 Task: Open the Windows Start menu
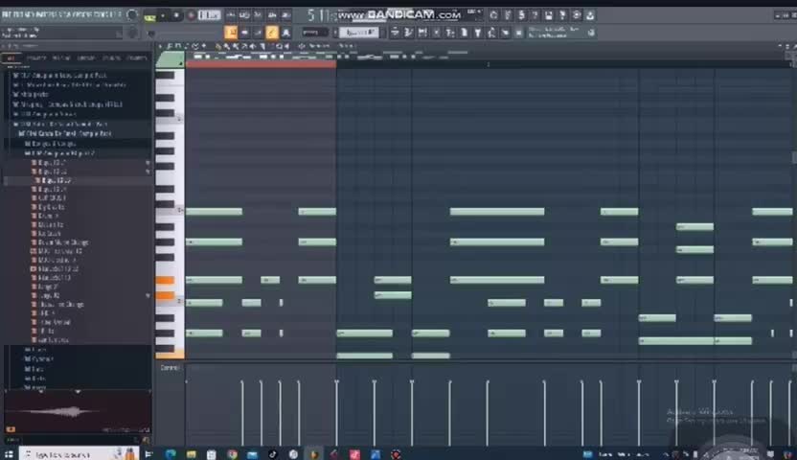(9, 454)
